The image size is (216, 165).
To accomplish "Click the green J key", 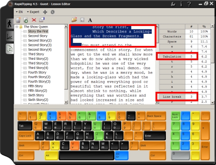I will tap(99, 136).
